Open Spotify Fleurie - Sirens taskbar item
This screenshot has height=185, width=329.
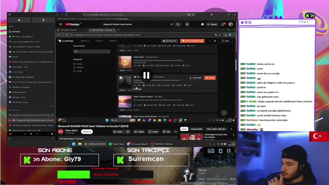coord(117,144)
